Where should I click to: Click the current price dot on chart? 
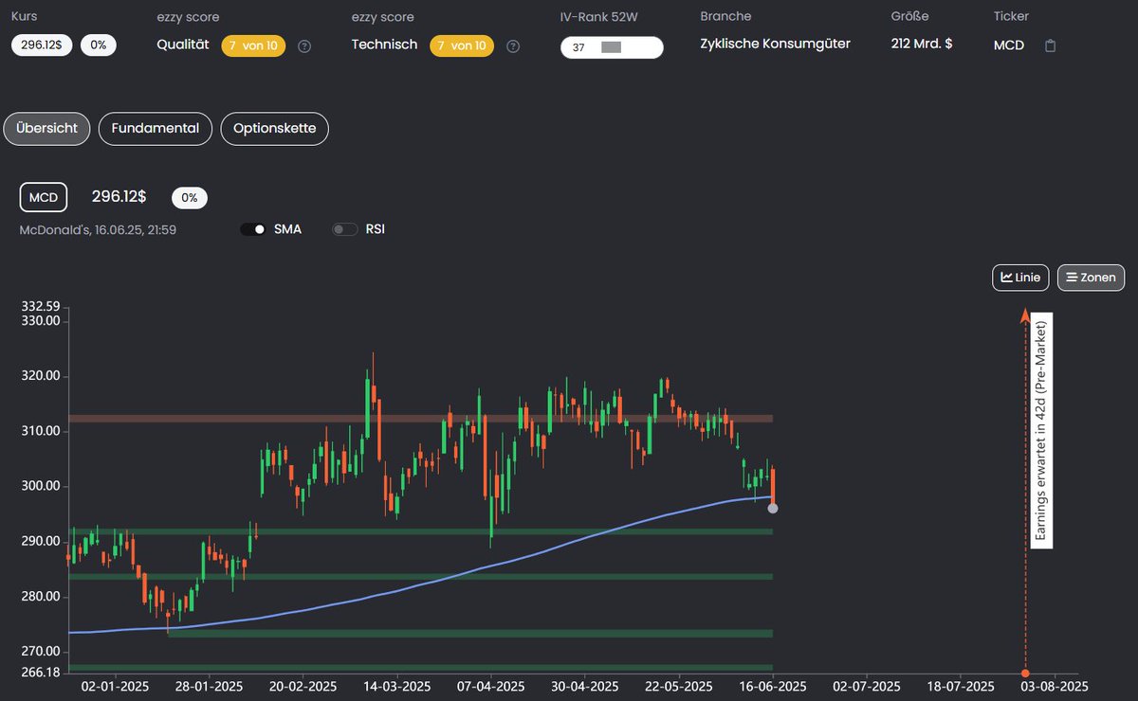[773, 509]
